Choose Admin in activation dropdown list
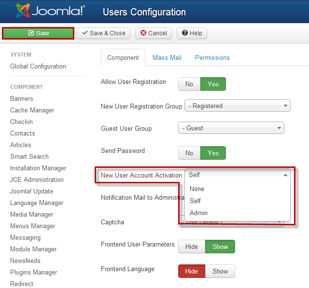The width and height of the screenshot is (309, 288). [238, 213]
